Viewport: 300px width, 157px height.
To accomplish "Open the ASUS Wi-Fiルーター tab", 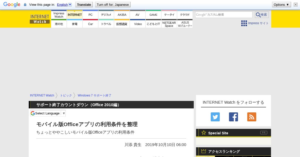I will [x=185, y=24].
